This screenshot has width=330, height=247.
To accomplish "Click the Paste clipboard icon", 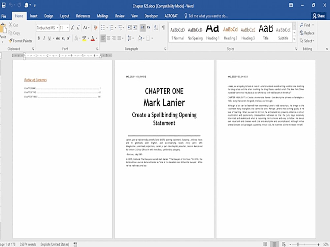I will (3, 28).
